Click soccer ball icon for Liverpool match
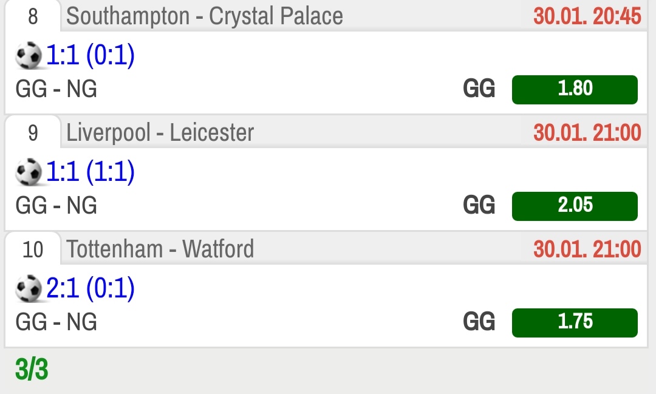This screenshot has width=656, height=394. click(x=29, y=172)
